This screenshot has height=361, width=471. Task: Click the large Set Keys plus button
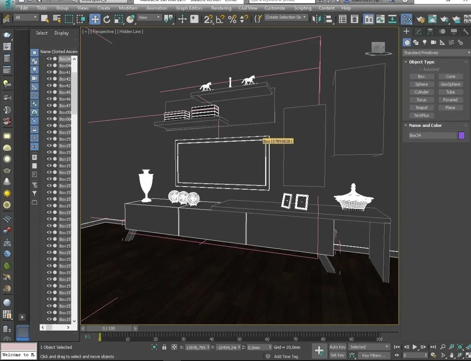(319, 351)
